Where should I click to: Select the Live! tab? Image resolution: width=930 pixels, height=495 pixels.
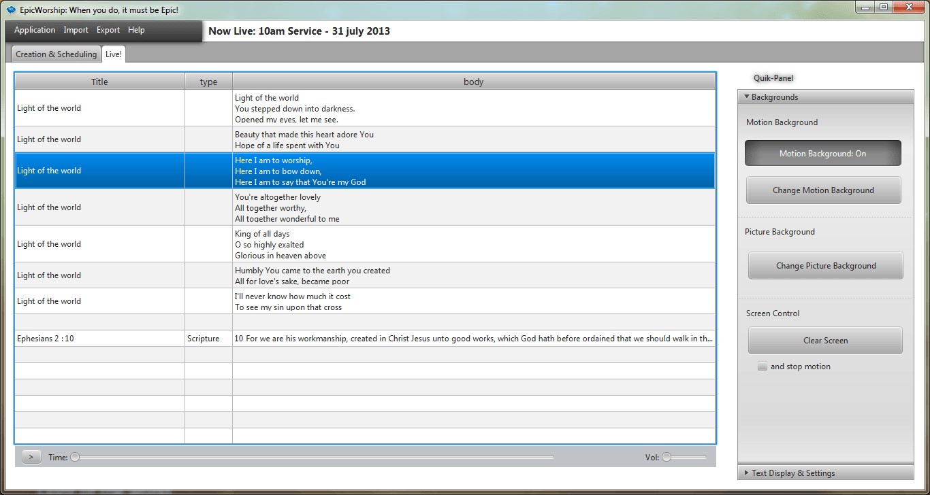114,54
